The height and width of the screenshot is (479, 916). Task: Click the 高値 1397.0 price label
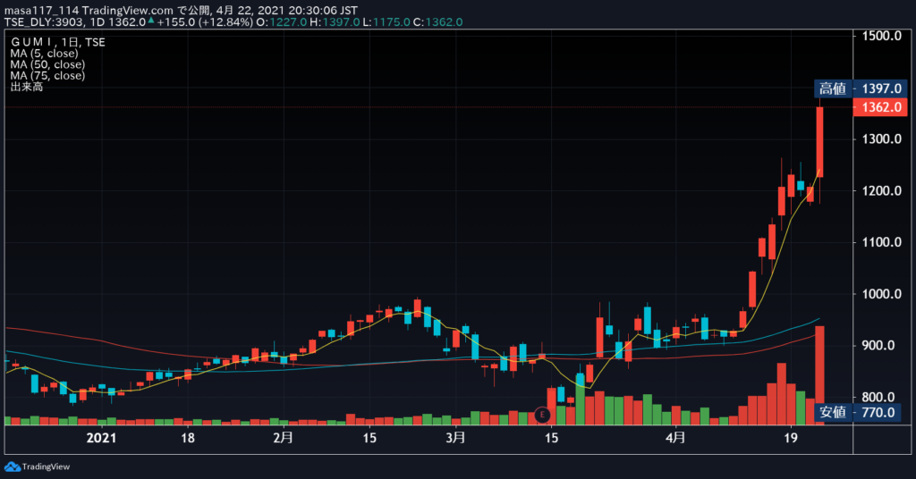click(x=861, y=88)
